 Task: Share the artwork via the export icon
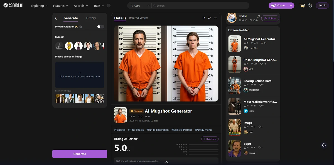click(x=203, y=18)
